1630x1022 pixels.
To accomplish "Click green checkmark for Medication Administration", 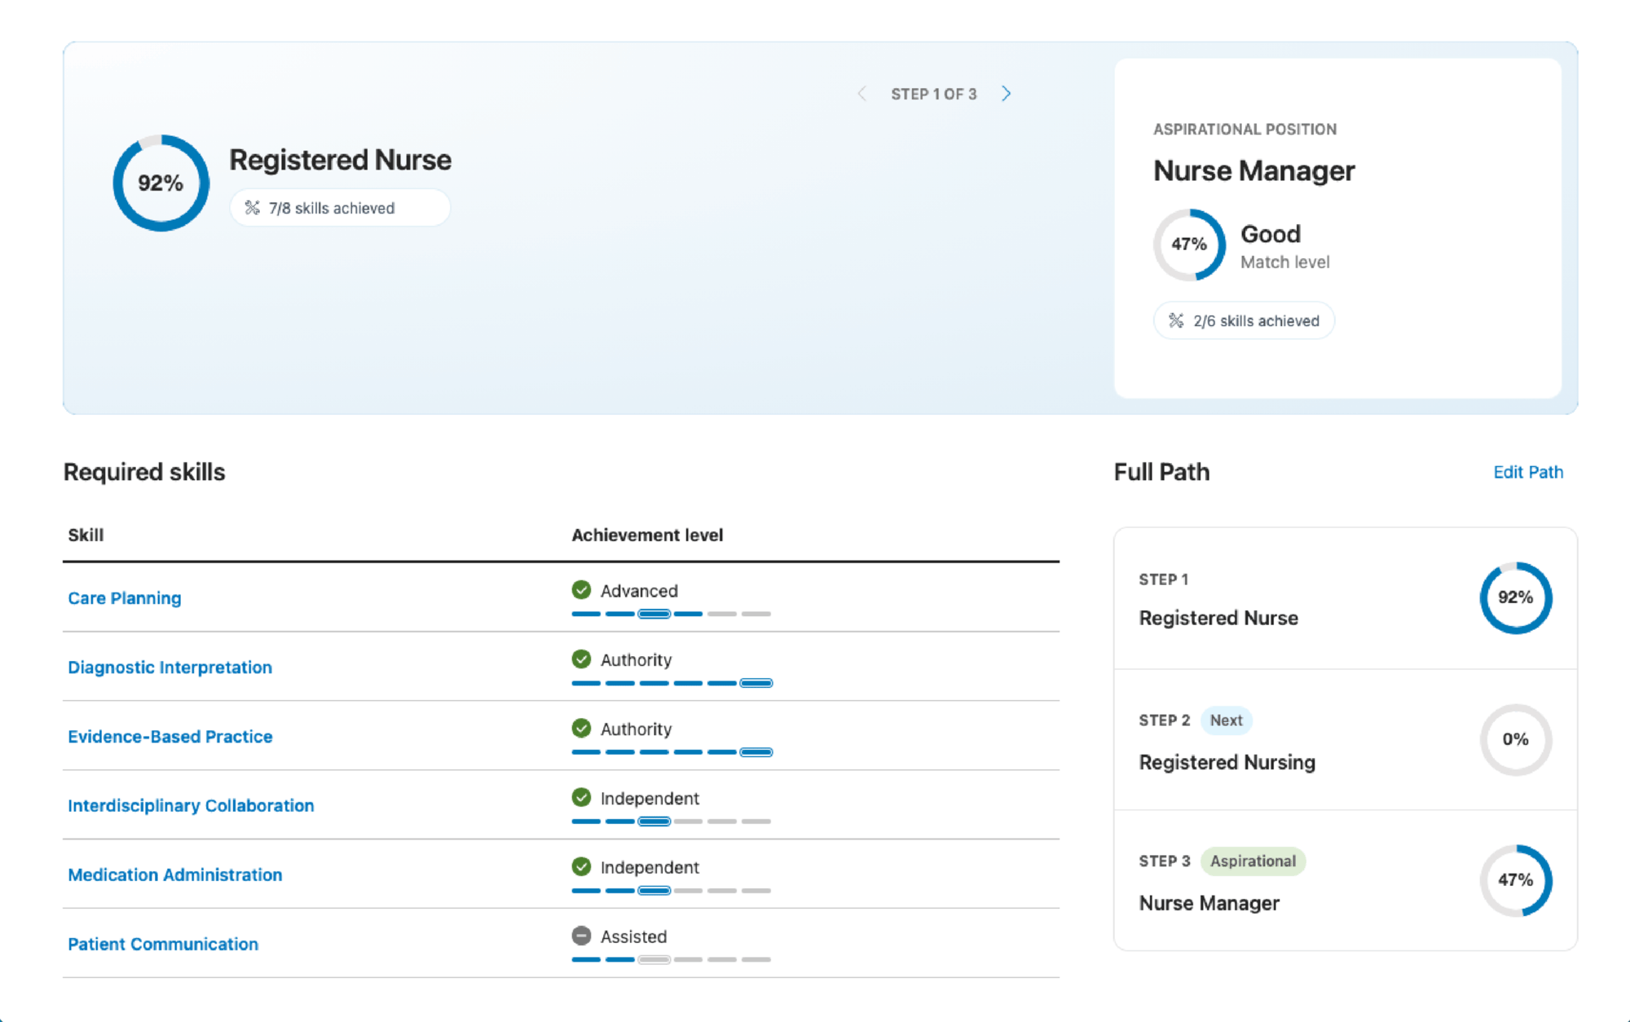I will (x=581, y=866).
